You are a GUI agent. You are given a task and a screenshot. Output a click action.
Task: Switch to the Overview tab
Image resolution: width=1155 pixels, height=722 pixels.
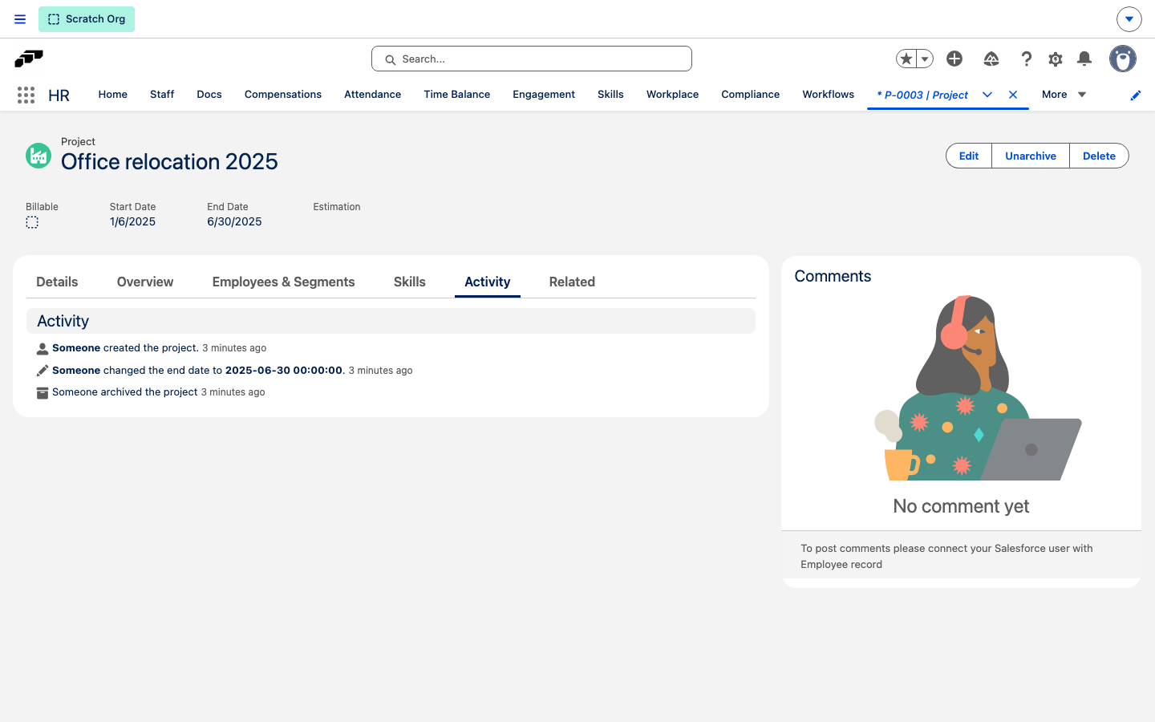click(x=145, y=282)
